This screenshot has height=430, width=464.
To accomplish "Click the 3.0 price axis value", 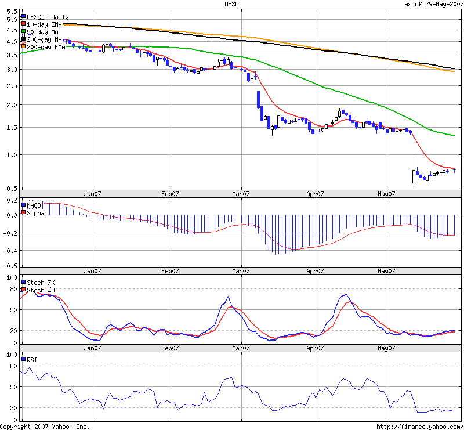I will (x=12, y=70).
